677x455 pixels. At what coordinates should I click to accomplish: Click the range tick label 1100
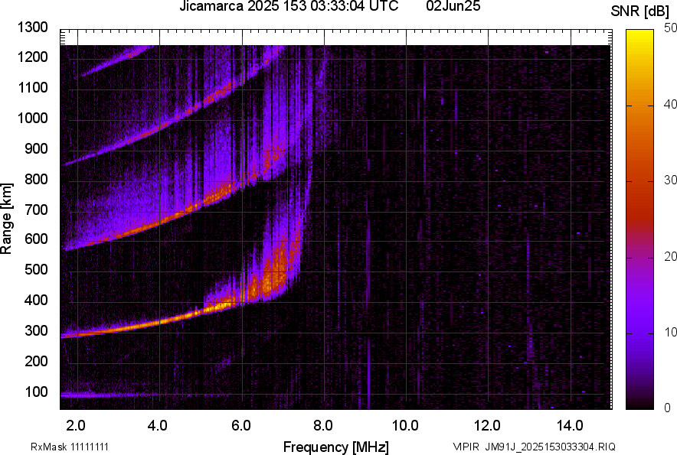pos(33,87)
